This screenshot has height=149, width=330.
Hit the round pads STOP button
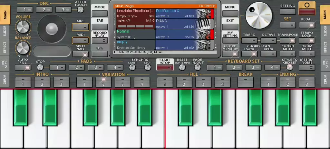(x=40, y=67)
